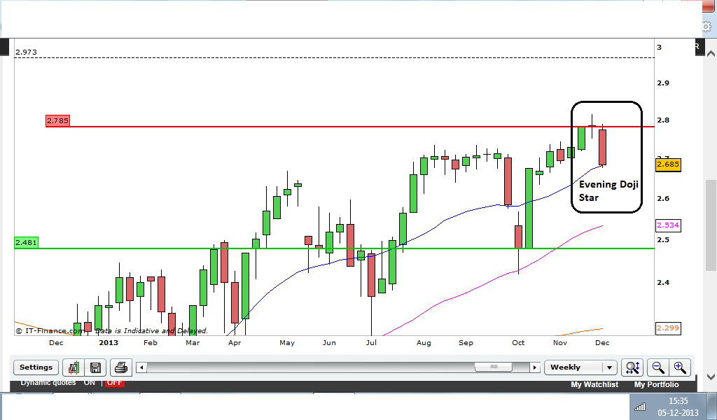Click the floppy disk save icon
717x420 pixels.
pyautogui.click(x=95, y=367)
